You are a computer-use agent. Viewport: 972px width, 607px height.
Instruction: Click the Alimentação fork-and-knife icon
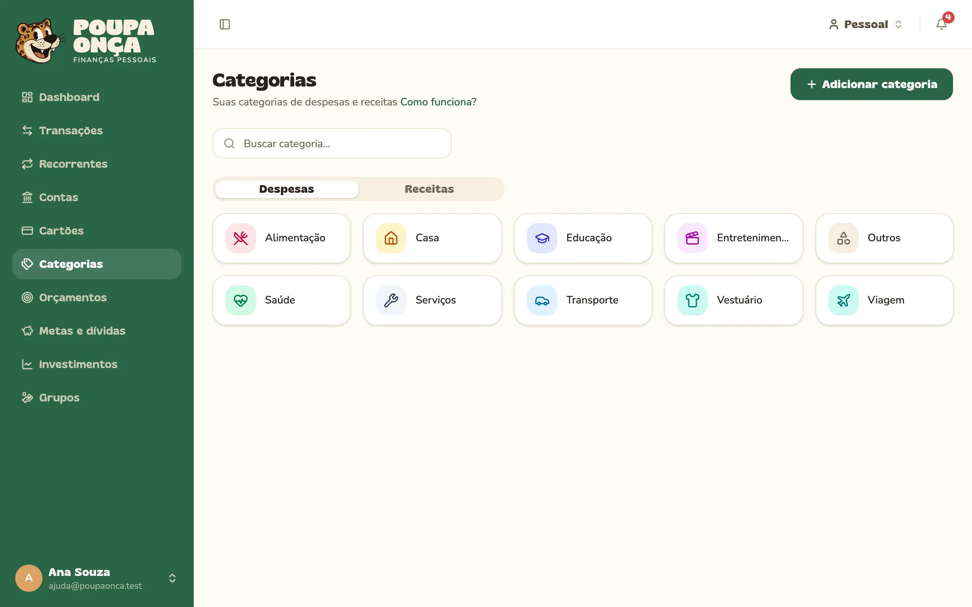point(241,238)
